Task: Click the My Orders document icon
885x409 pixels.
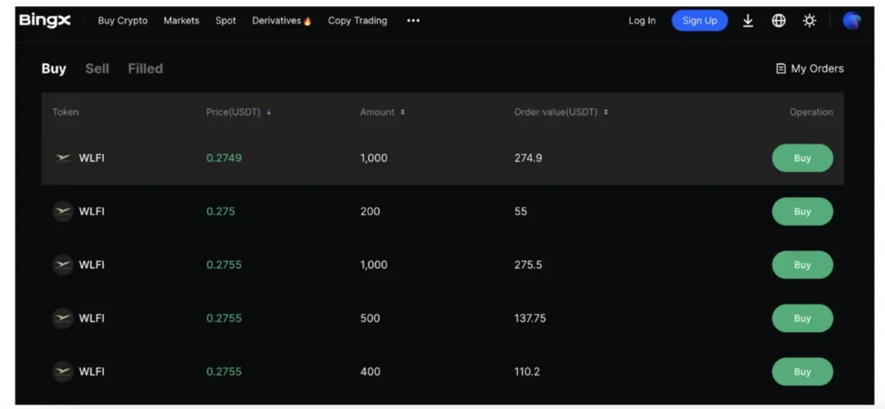Action: 780,68
